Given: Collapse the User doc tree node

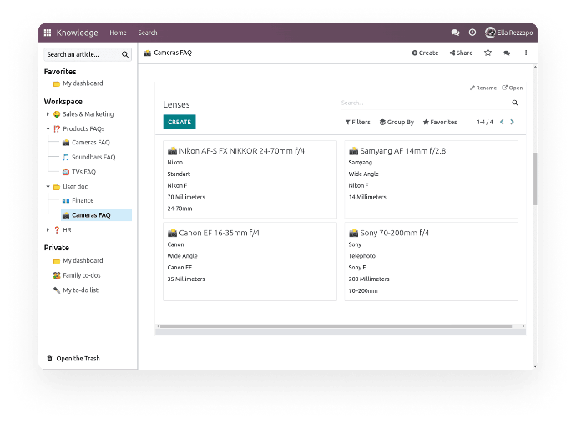Looking at the screenshot, I should point(48,187).
